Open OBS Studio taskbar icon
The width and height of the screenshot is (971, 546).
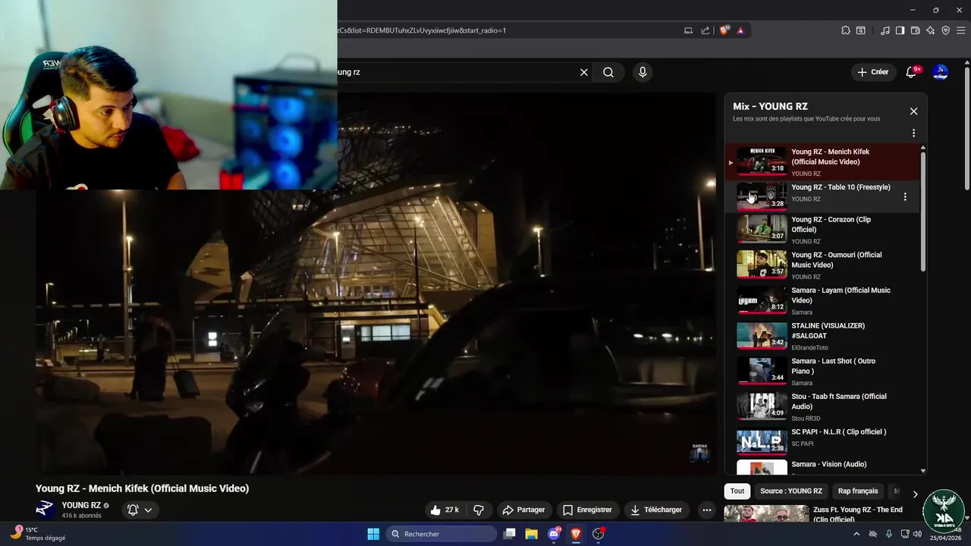click(x=599, y=534)
